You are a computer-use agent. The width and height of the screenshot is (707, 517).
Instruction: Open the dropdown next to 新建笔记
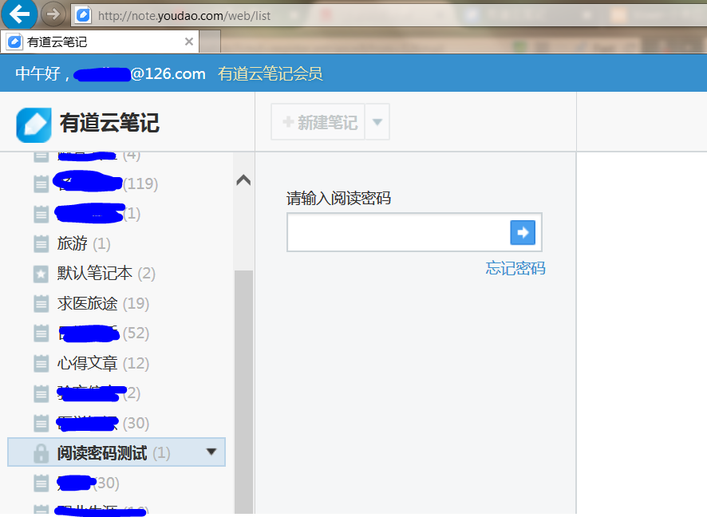pos(377,122)
